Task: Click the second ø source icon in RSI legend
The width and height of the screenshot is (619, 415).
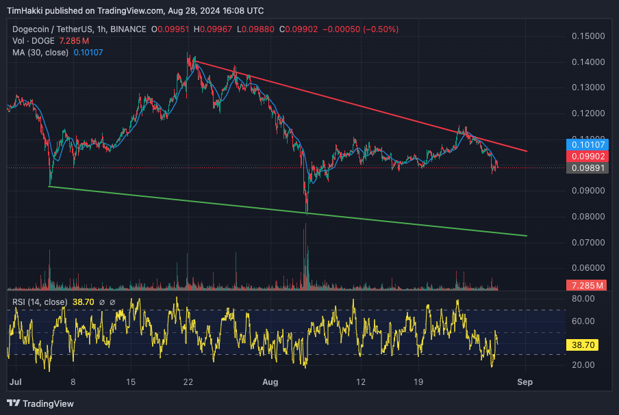Action: [112, 301]
